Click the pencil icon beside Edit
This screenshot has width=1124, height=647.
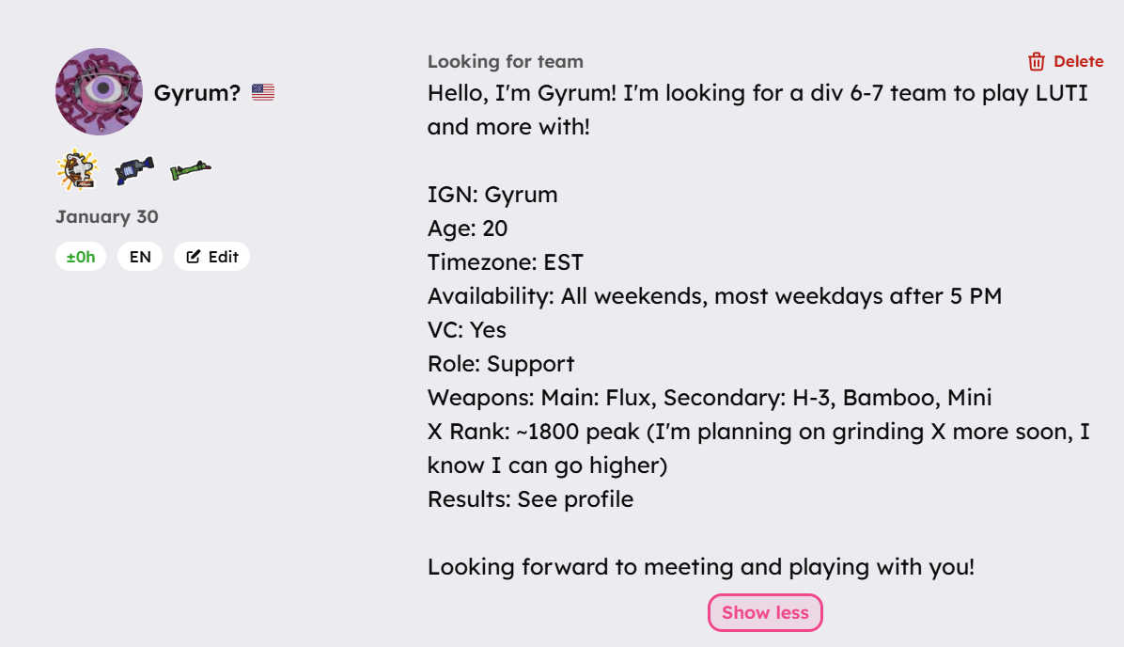(x=194, y=257)
